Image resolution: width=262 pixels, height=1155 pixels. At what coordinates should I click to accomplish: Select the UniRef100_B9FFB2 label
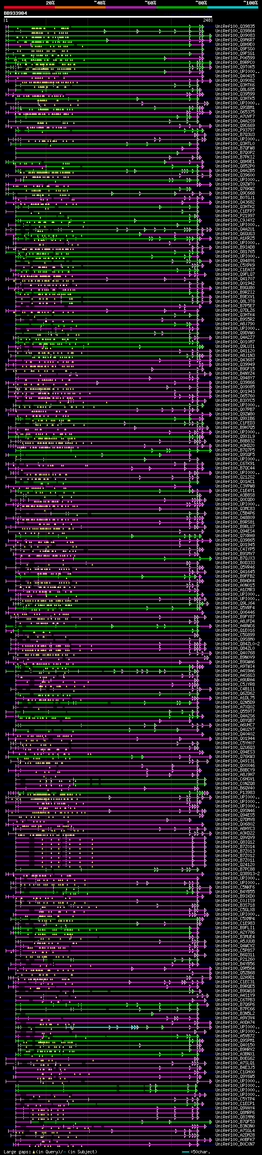click(235, 576)
